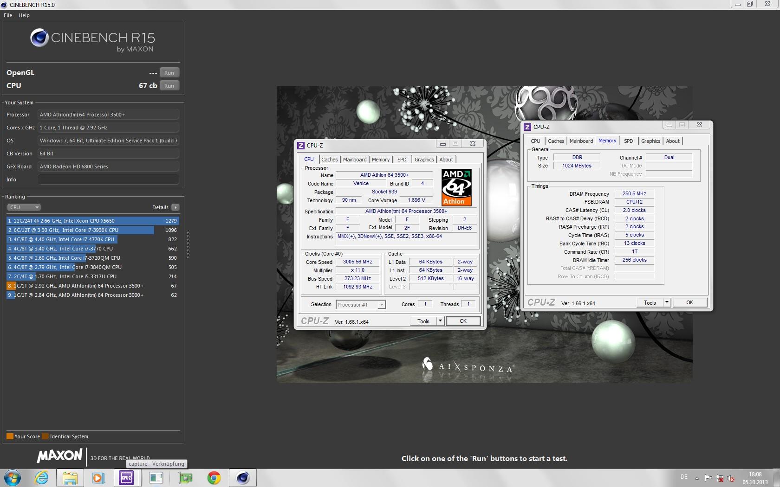Click the DRAM Frequency value 250.5 MHz
Image resolution: width=780 pixels, height=487 pixels.
tap(634, 194)
